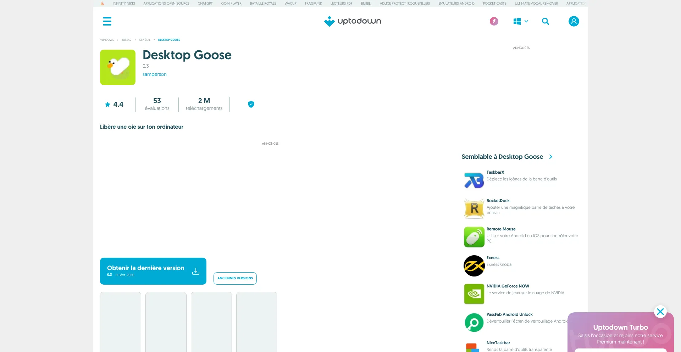
Task: Open samperson developer link
Action: [154, 74]
